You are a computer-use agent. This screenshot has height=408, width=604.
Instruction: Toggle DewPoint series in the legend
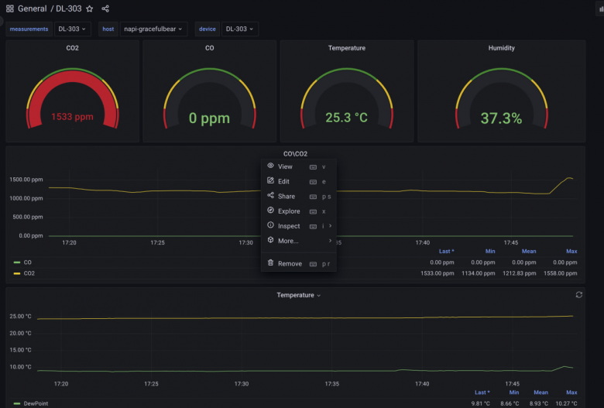click(x=36, y=403)
